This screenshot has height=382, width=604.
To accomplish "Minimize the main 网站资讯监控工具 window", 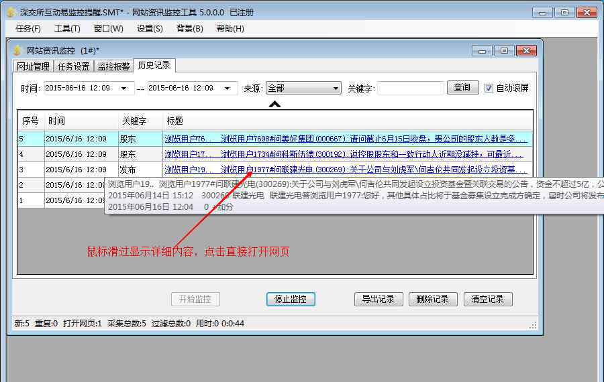I will coord(542,13).
